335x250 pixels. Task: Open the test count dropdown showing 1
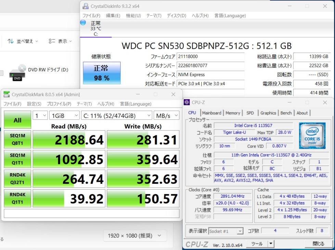(x=40, y=116)
